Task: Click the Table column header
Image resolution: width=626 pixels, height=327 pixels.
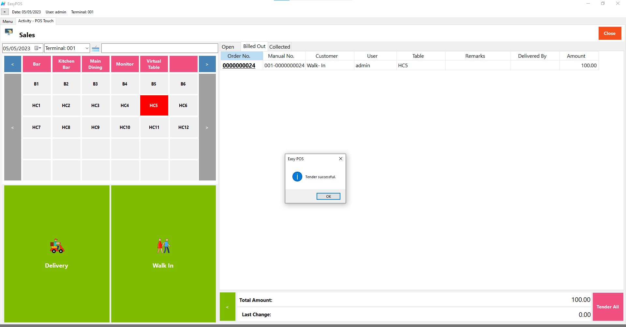Action: [x=421, y=56]
